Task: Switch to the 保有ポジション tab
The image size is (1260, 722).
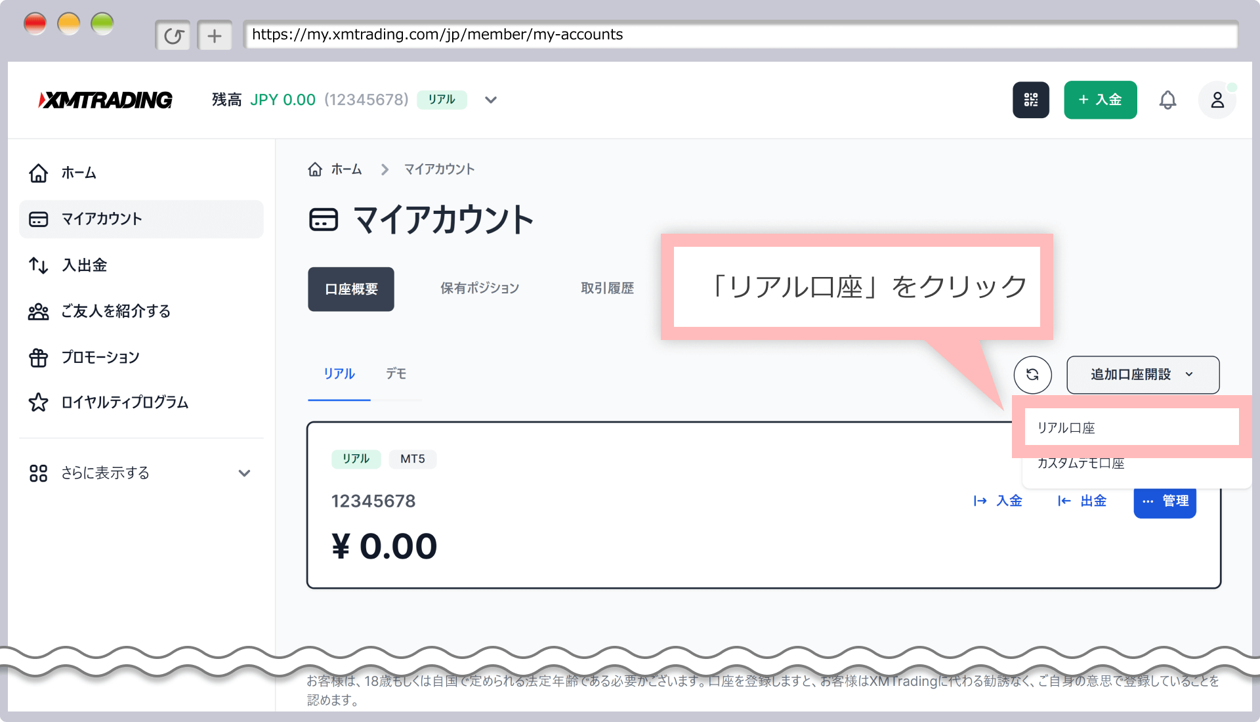Action: [479, 288]
